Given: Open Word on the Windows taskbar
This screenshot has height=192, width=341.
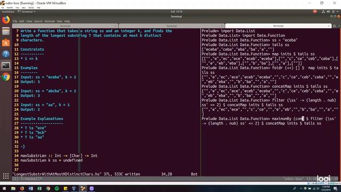Looking at the screenshot, I should [x=31, y=188].
